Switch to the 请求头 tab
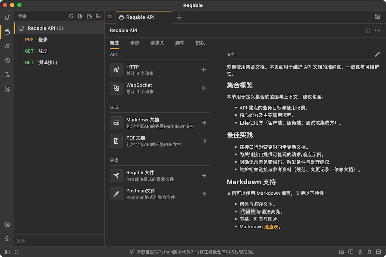The height and width of the screenshot is (257, 386). click(x=157, y=43)
